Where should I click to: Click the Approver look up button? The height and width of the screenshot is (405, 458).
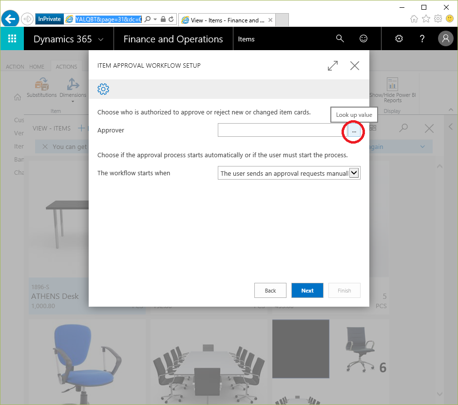click(354, 131)
